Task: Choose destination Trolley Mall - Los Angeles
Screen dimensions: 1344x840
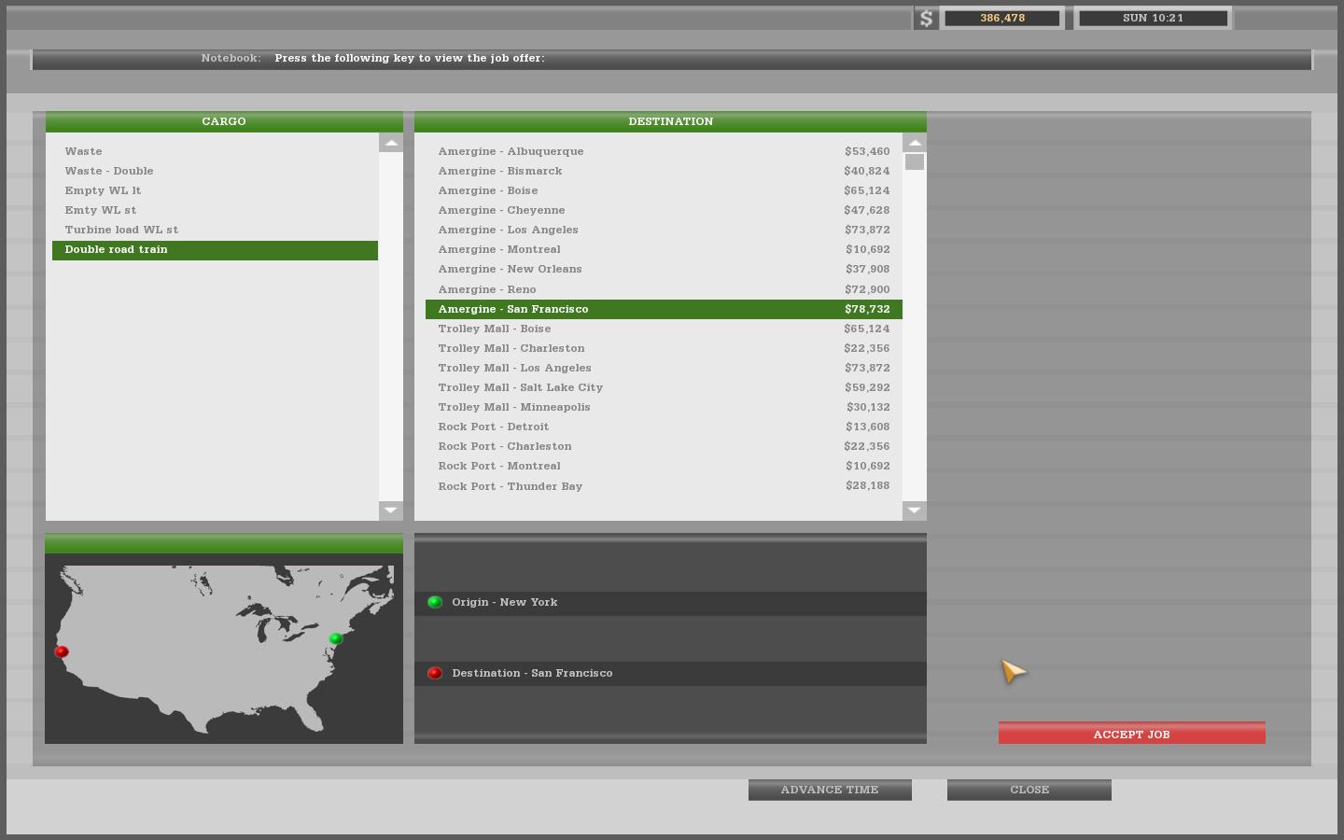Action: click(x=664, y=368)
